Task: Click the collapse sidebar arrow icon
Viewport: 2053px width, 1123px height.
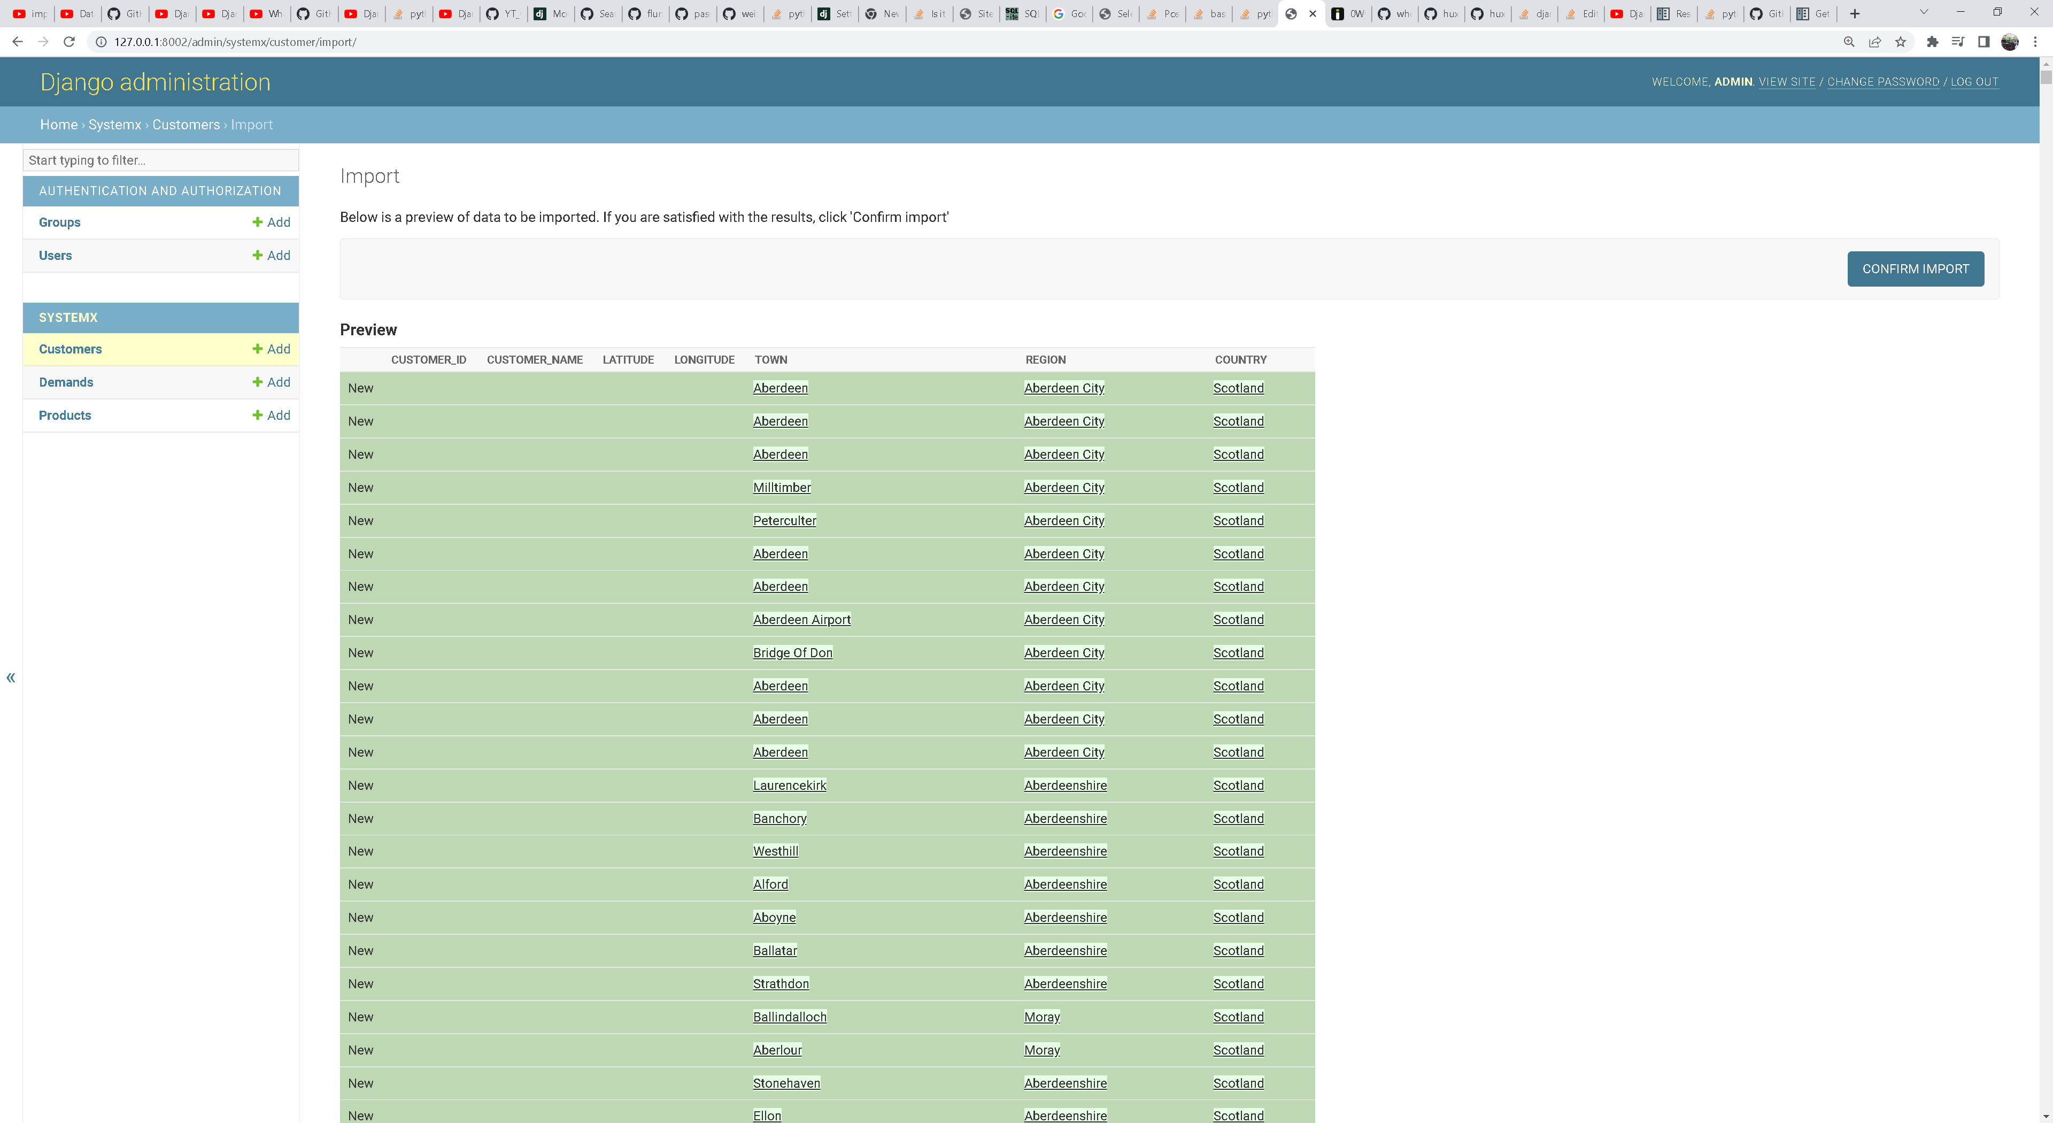Action: click(x=11, y=678)
